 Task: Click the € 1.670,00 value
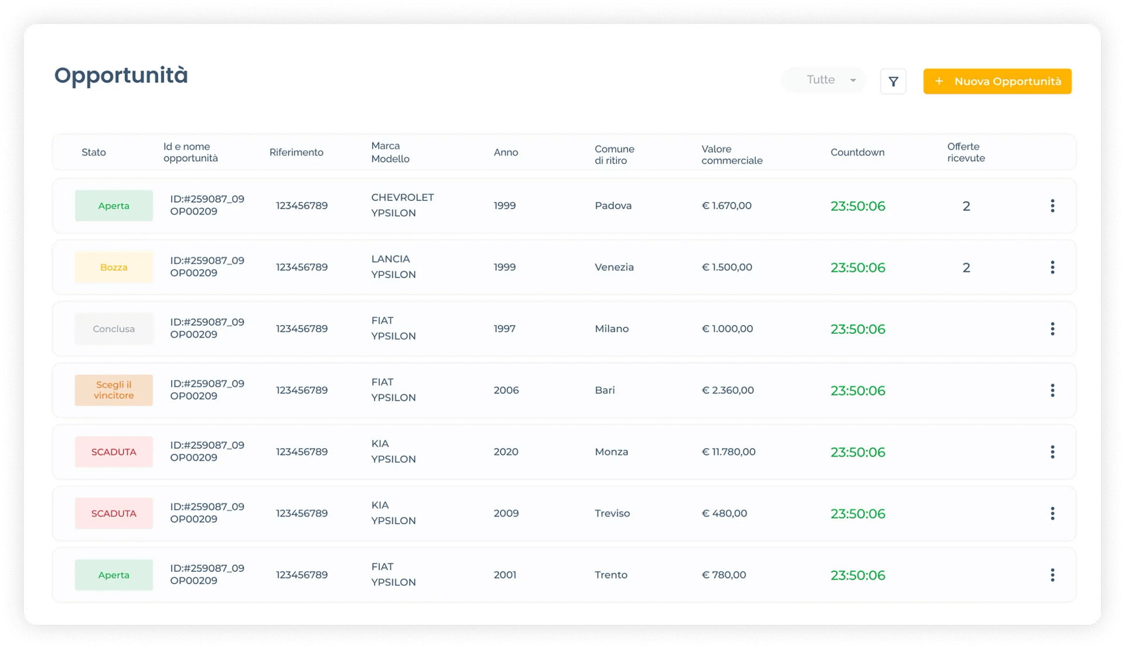click(x=727, y=206)
